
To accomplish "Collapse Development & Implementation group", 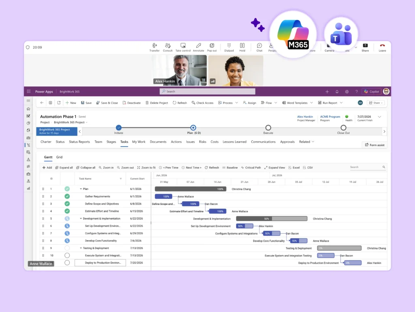I will point(81,219).
